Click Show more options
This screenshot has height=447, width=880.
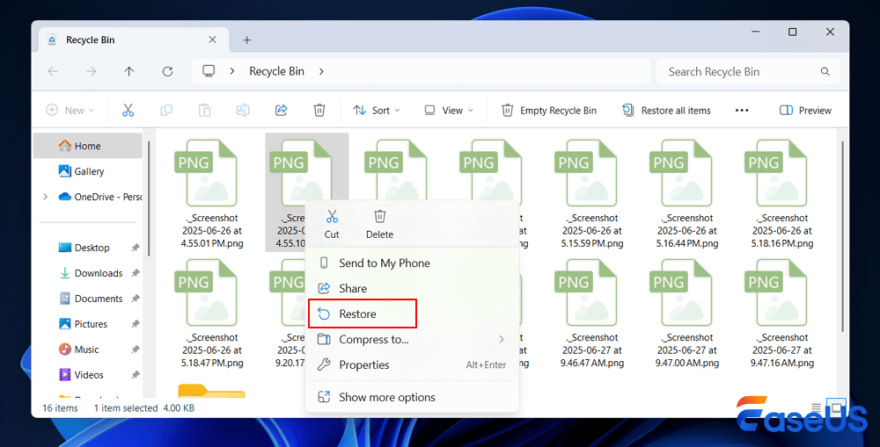(x=412, y=397)
